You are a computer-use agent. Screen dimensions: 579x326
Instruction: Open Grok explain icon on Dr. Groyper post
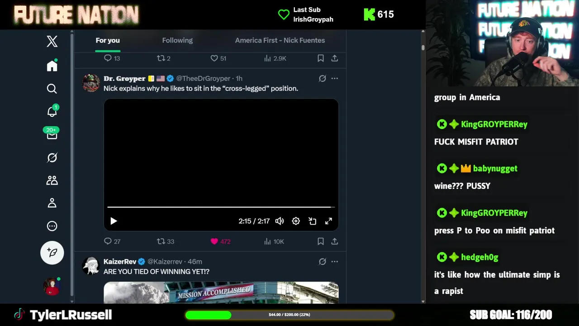coord(322,78)
